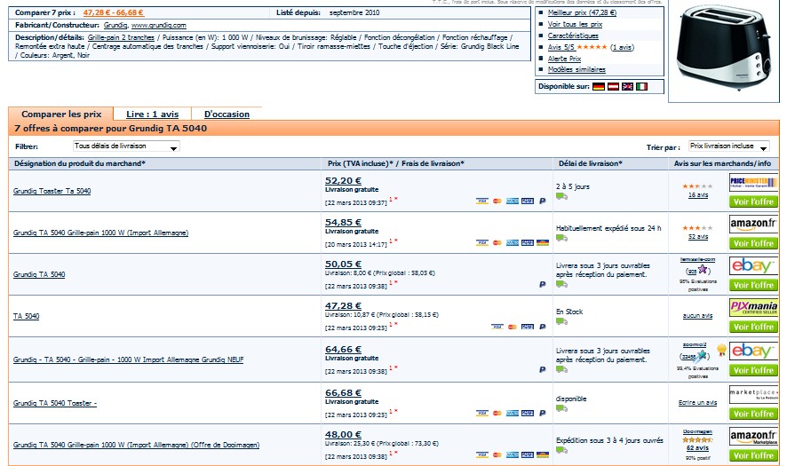Click delivery truck icon under 2 à 5 jours

(561, 197)
